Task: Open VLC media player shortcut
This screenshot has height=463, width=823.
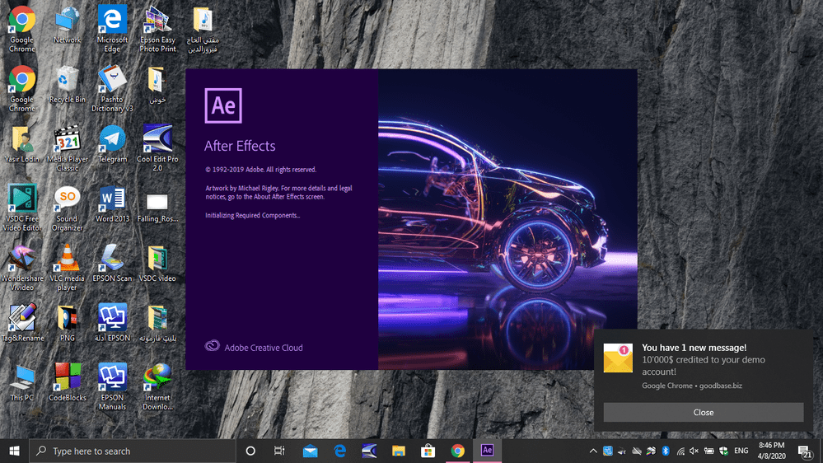Action: click(68, 269)
